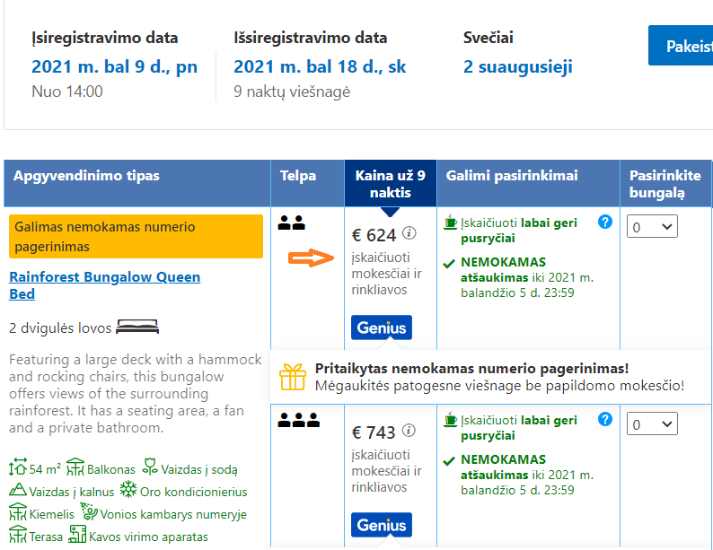Open the bungalow quantity dropdown for the € 743 option
713x550 pixels.
[x=652, y=423]
